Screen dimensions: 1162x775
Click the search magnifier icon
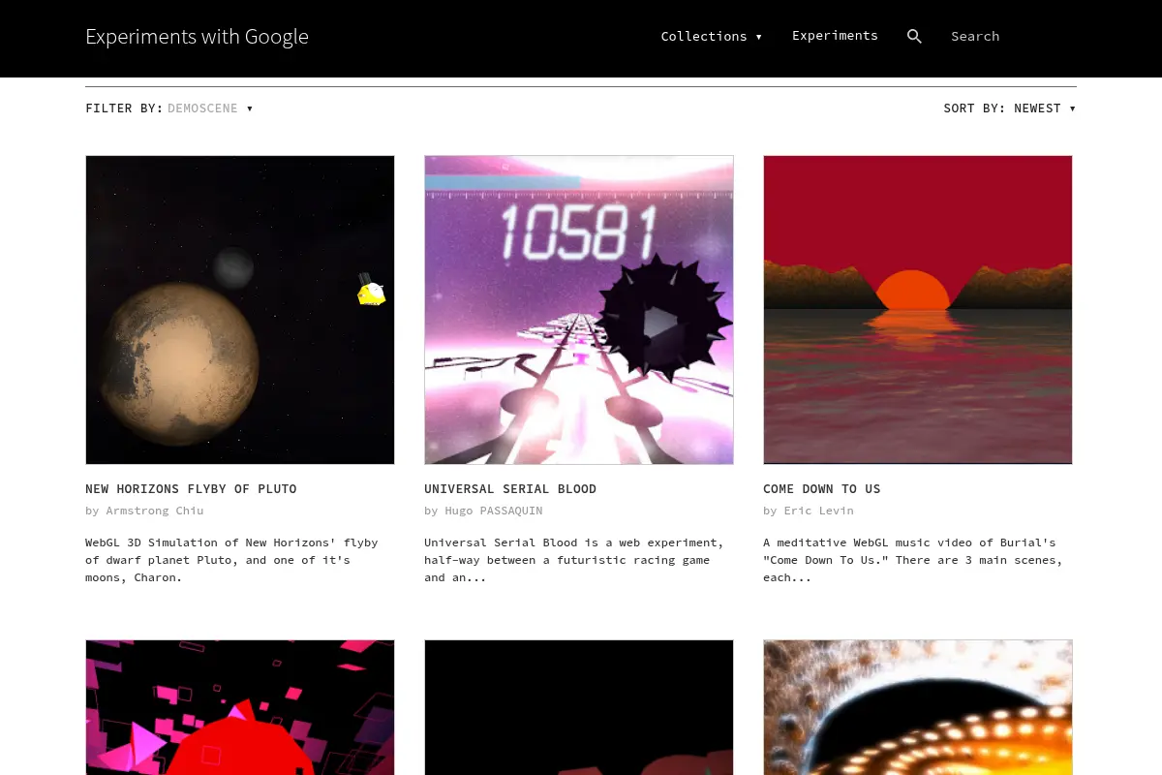coord(914,36)
